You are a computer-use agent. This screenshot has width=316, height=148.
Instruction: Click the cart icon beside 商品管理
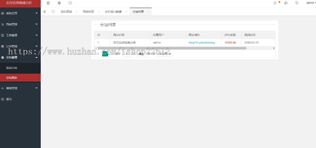click(2, 24)
